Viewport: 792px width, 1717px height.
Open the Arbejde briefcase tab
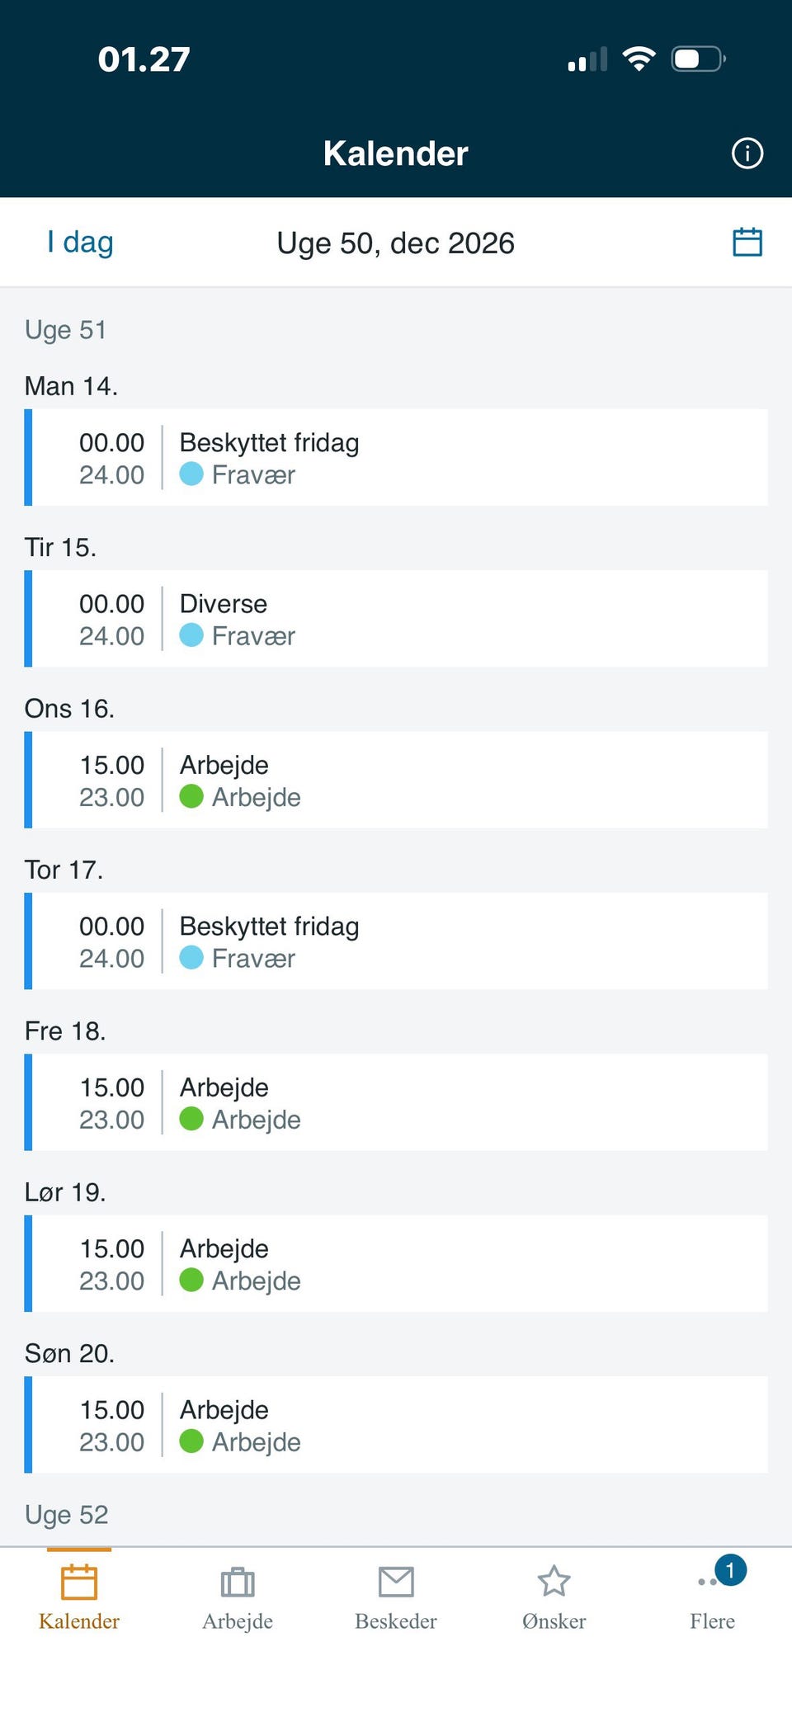pyautogui.click(x=238, y=1597)
